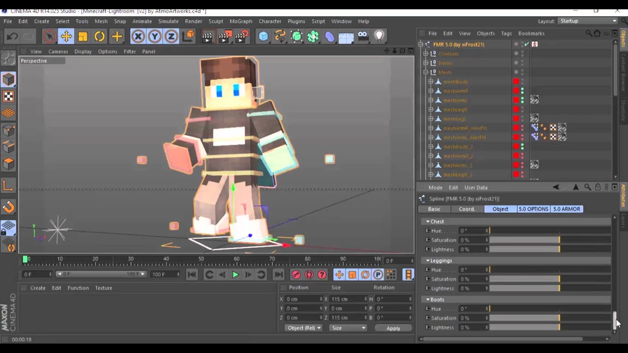Add a Light bulb object
Screen dimensions: 628x353
click(379, 36)
